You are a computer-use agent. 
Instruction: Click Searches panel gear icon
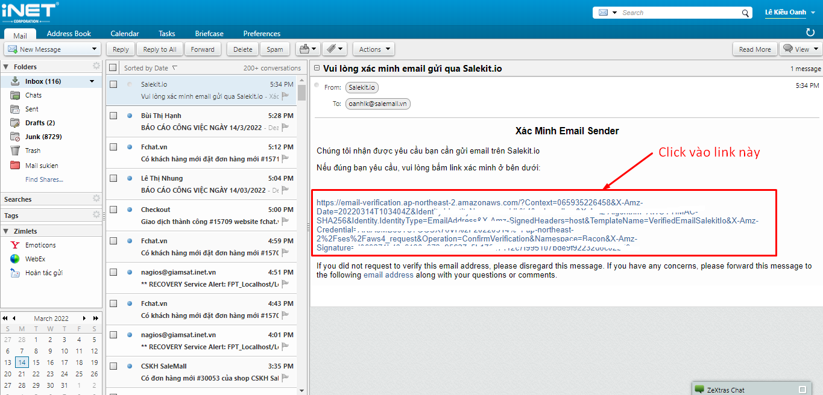click(96, 199)
